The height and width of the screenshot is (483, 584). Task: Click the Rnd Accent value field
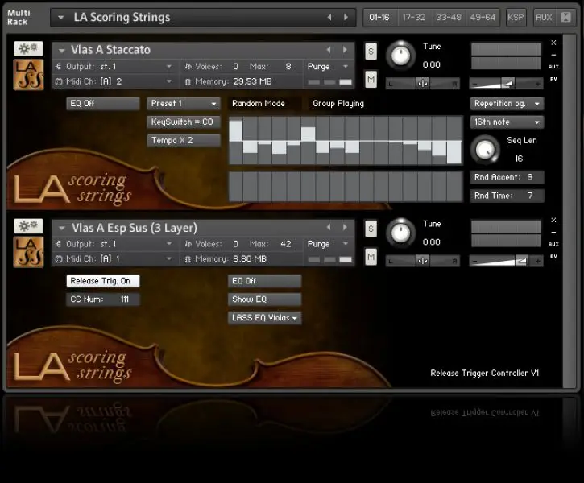(x=507, y=177)
